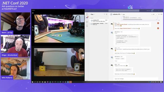
Task: Click the upper robot camera feed
Action: (59, 28)
